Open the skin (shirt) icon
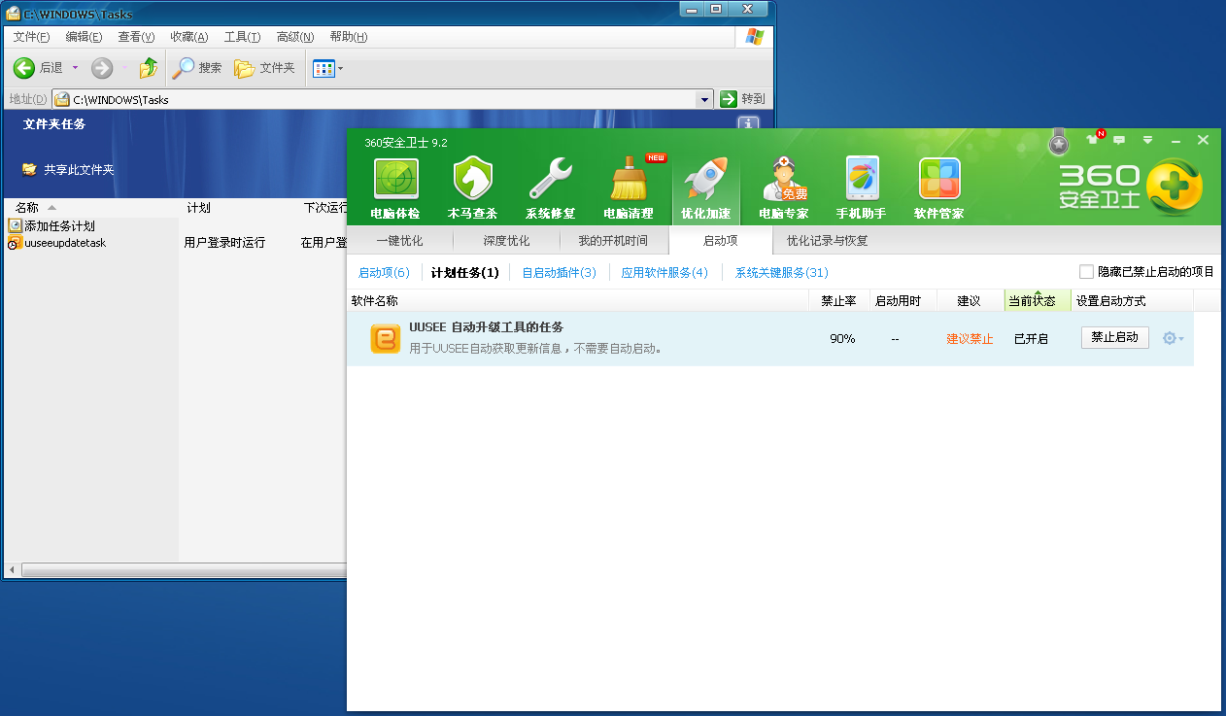This screenshot has height=716, width=1226. (1092, 140)
